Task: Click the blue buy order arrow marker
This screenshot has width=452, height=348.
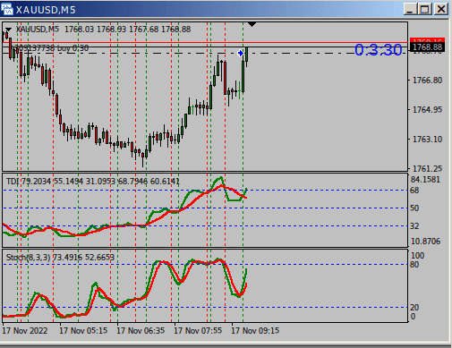Action: pos(241,54)
